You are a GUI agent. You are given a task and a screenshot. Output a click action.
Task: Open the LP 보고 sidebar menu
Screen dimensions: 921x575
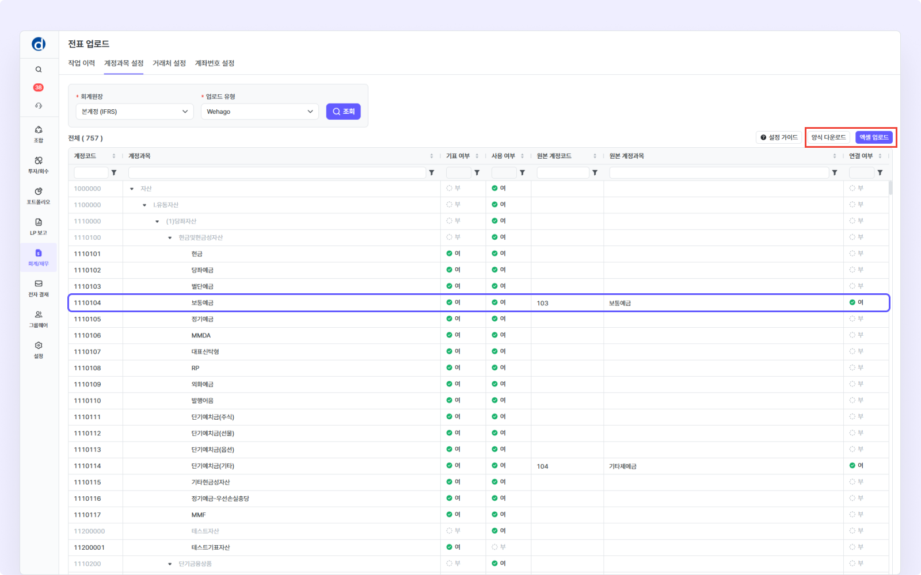[x=39, y=227]
